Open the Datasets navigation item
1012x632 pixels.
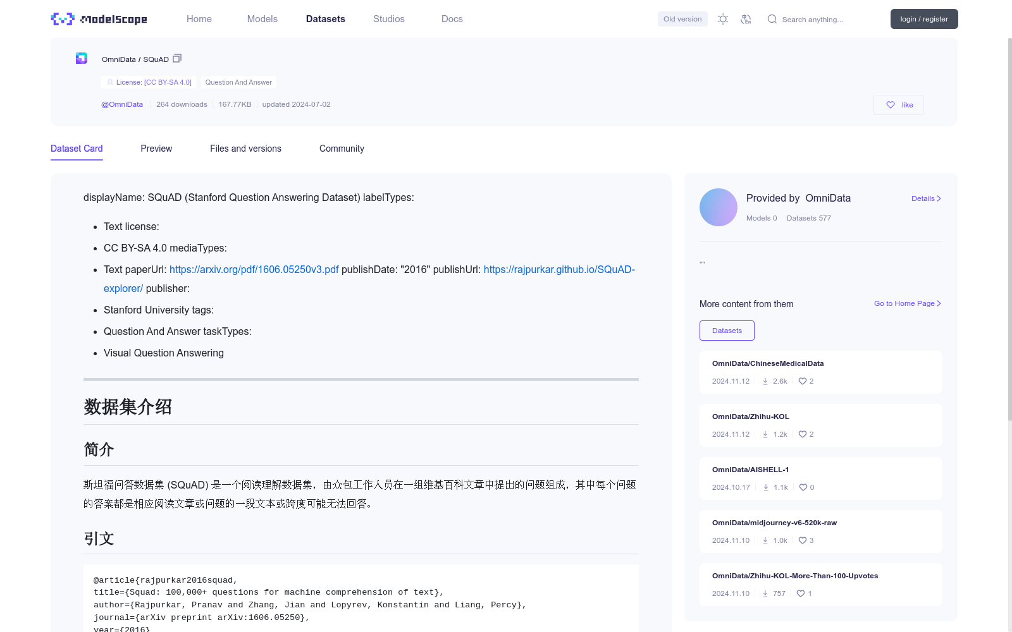[x=326, y=19]
